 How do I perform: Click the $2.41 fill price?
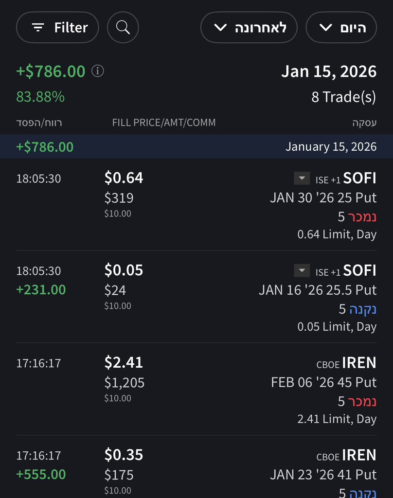coord(124,362)
